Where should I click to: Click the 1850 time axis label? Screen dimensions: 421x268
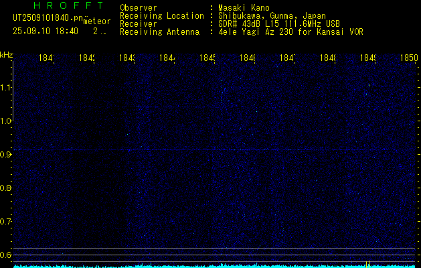click(409, 58)
